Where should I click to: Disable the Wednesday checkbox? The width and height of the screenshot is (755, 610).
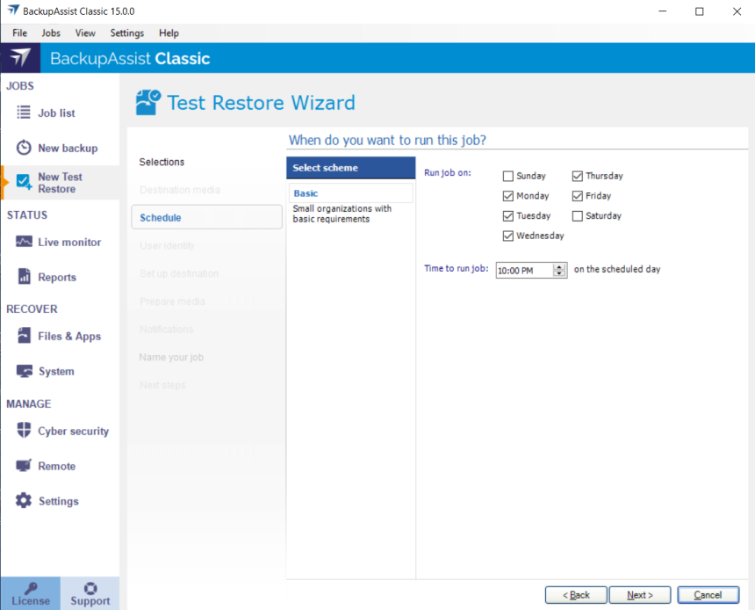508,236
